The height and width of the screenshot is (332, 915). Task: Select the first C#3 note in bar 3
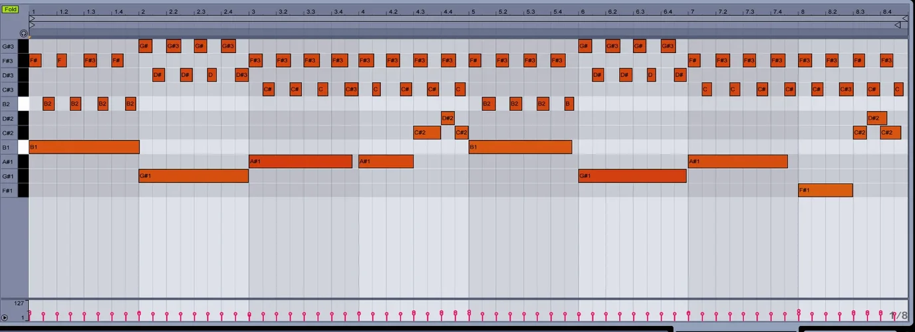[268, 90]
